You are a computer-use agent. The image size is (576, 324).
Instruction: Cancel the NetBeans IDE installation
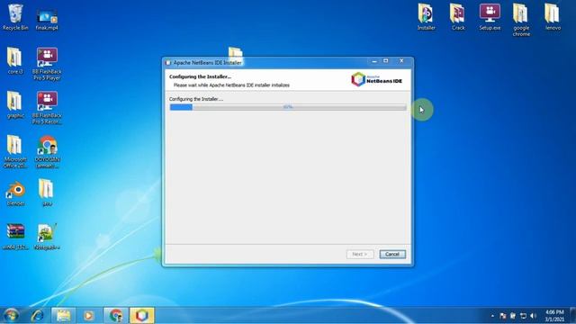[392, 254]
